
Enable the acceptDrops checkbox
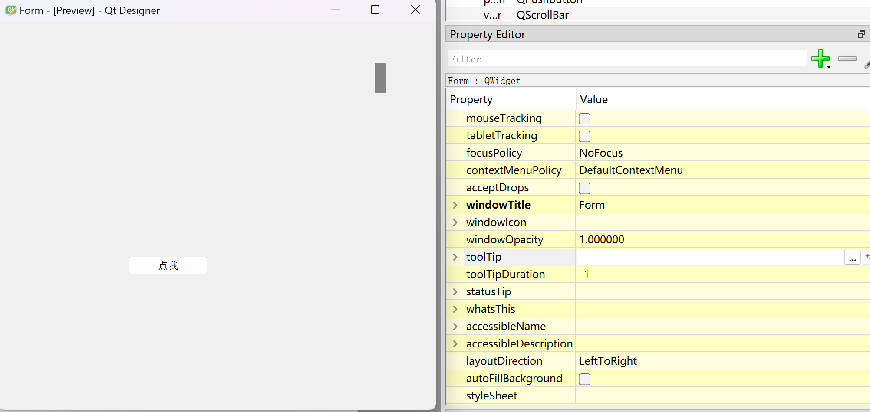coord(585,188)
